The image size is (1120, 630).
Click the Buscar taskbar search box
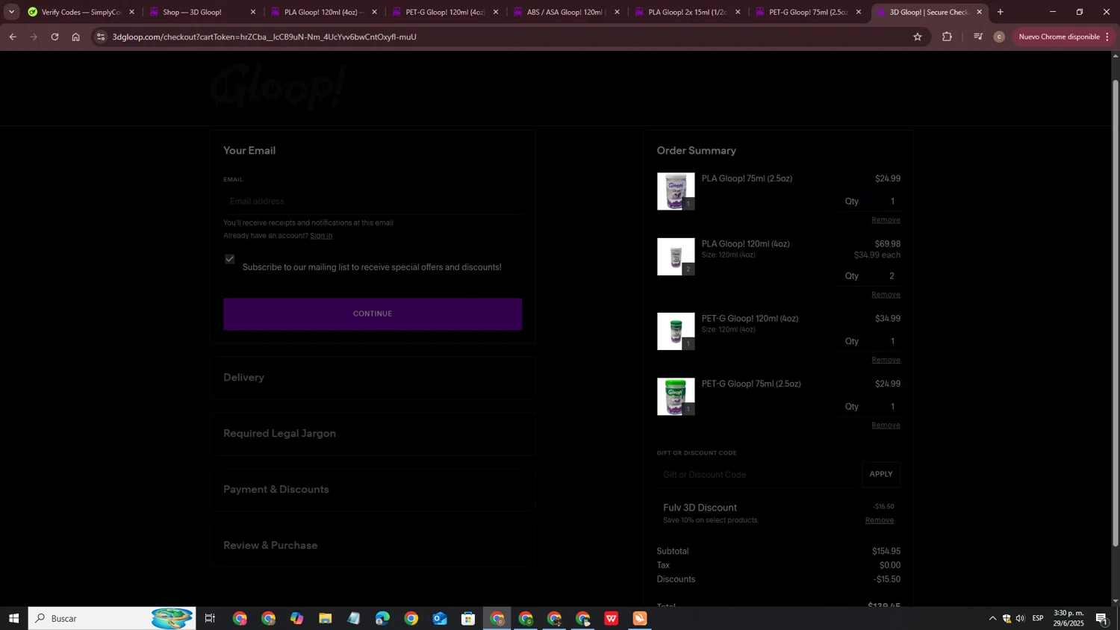tap(112, 618)
